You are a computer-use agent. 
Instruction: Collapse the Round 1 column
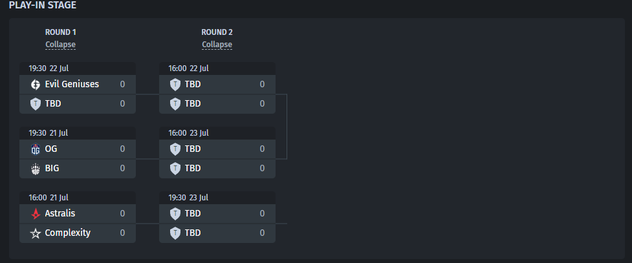click(60, 45)
